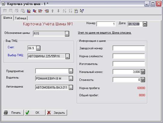
Task: Click the blue Дк postings toolbar icon
Action: pyautogui.click(x=35, y=11)
